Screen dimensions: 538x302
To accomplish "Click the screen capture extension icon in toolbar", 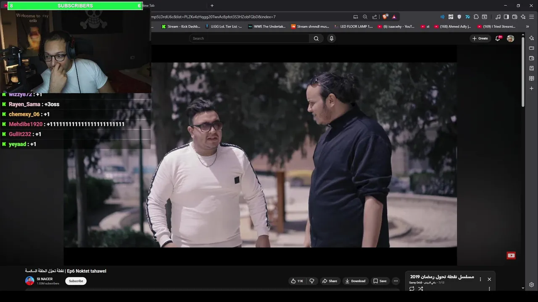I will point(451,17).
